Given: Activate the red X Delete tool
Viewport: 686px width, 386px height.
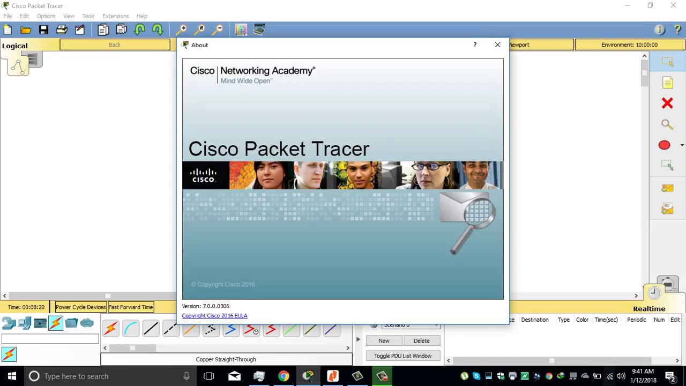Looking at the screenshot, I should [x=667, y=103].
